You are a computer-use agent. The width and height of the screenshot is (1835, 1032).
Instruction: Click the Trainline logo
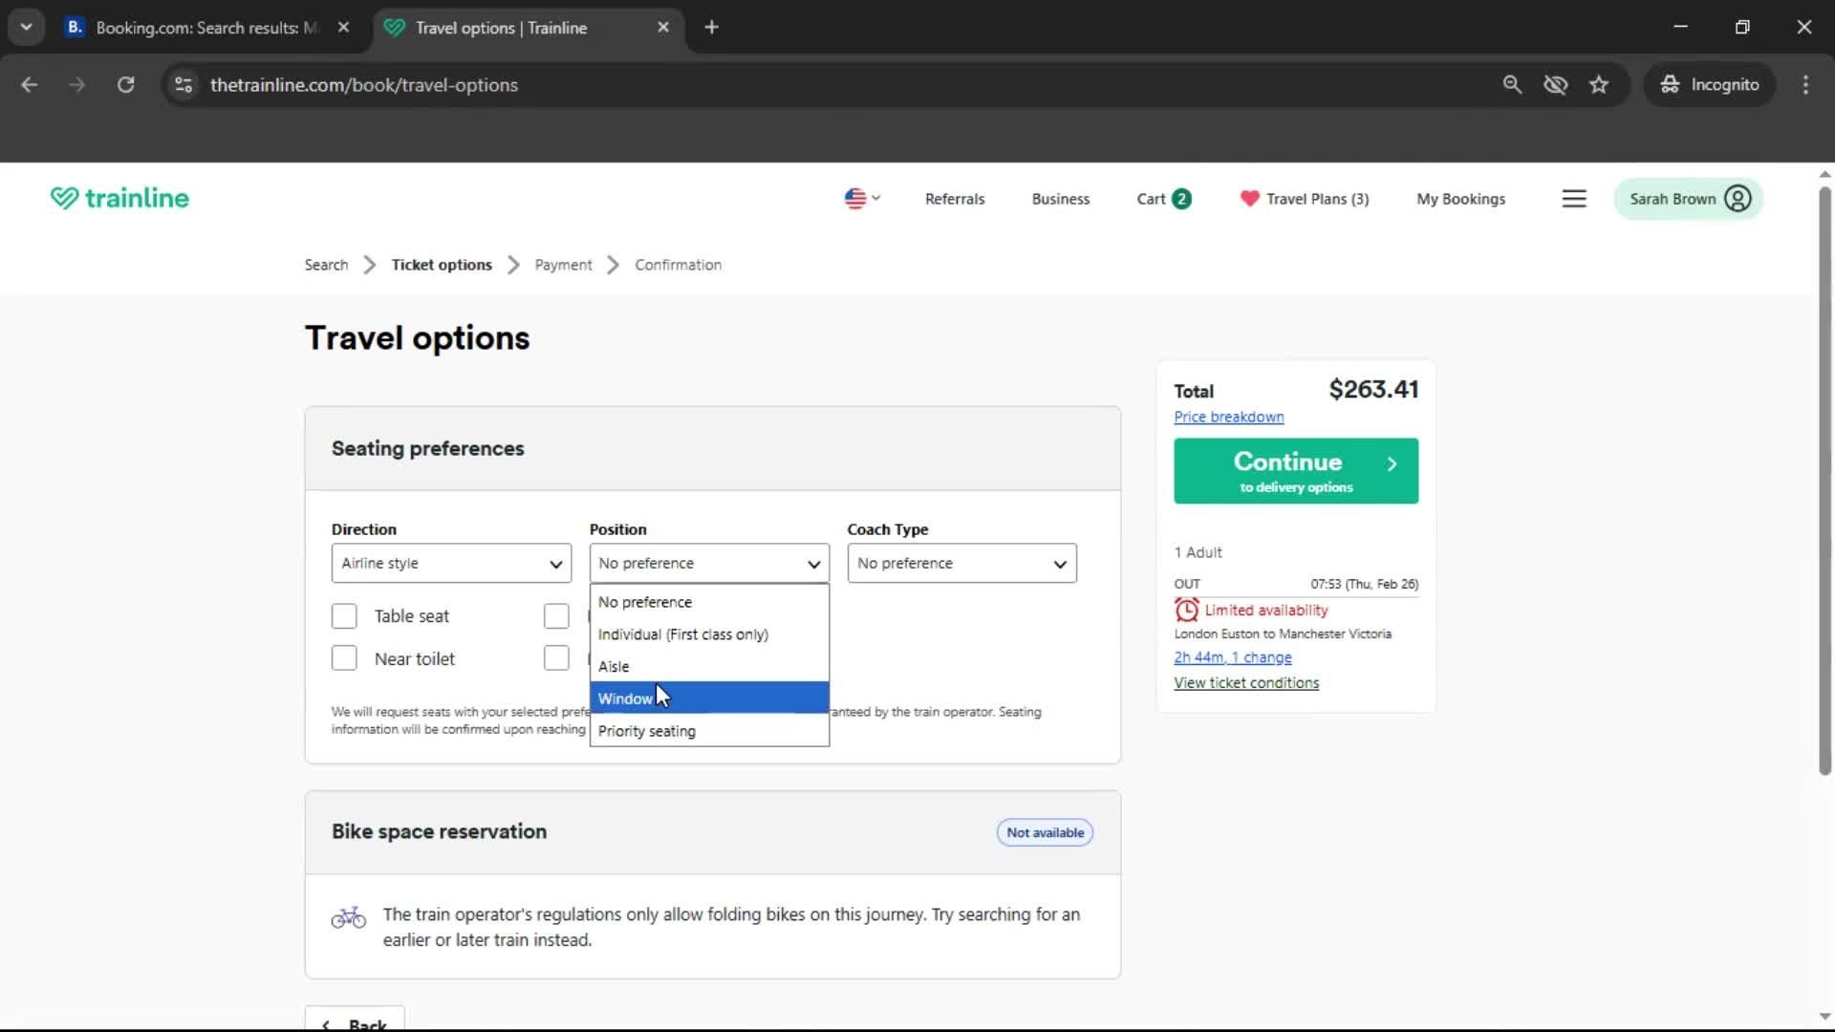119,198
